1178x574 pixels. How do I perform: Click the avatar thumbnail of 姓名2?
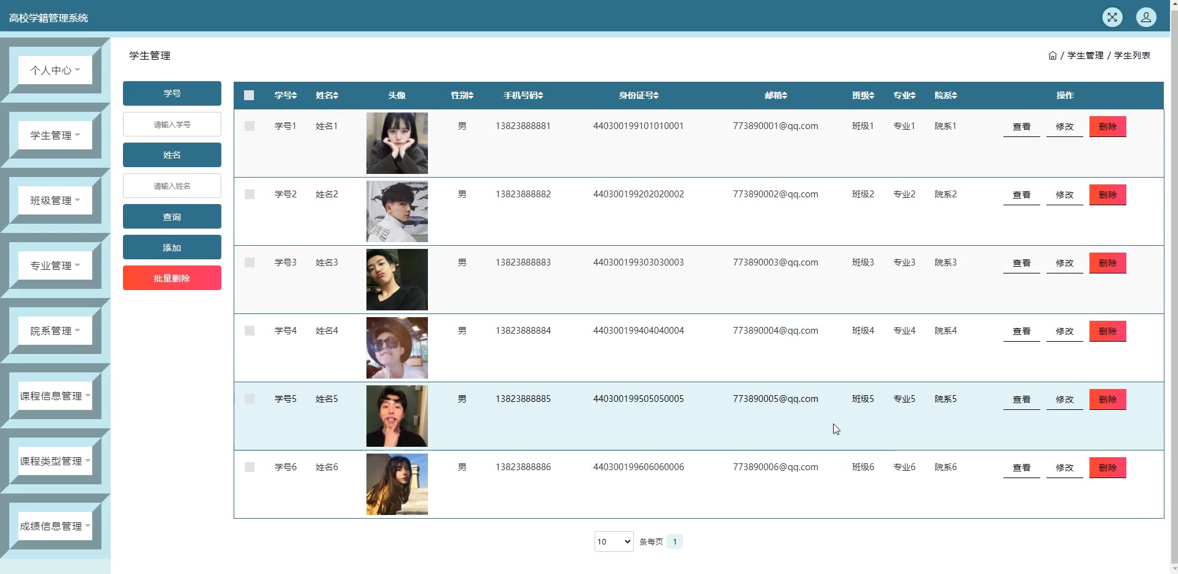point(397,211)
